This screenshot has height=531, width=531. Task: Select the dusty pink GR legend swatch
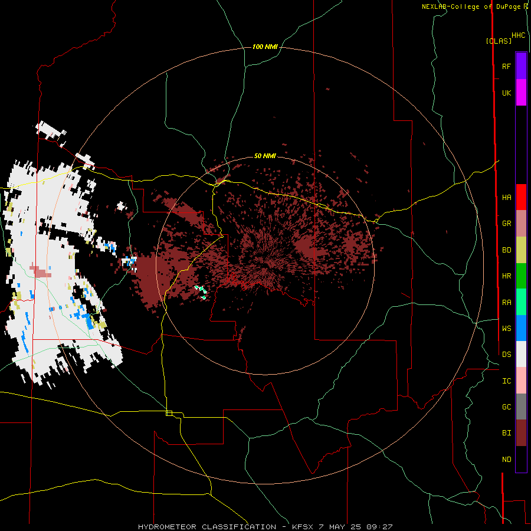pos(521,223)
